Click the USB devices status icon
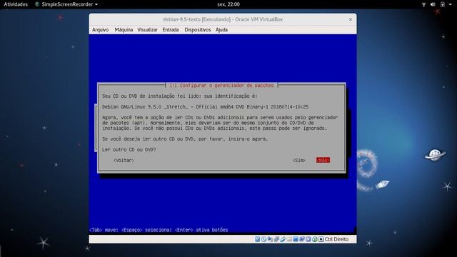This screenshot has width=457, height=257. click(x=283, y=239)
